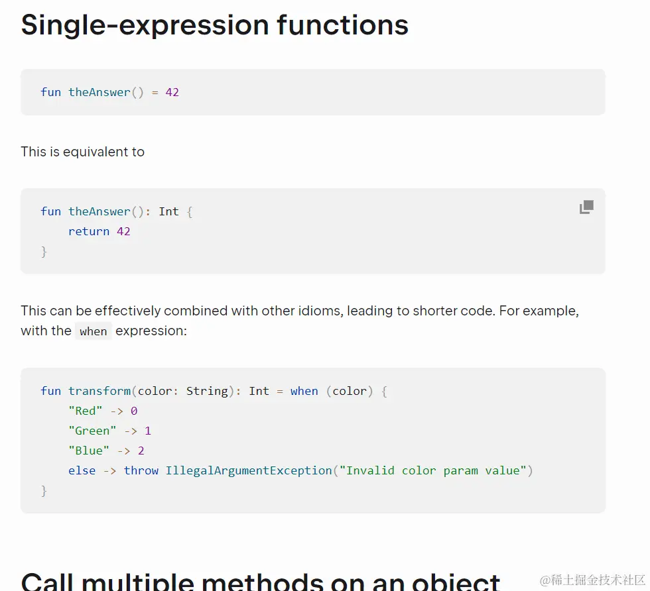Viewport: 650px width, 591px height.
Task: Click the 稀土掘金技术社区 watermark
Action: click(592, 580)
